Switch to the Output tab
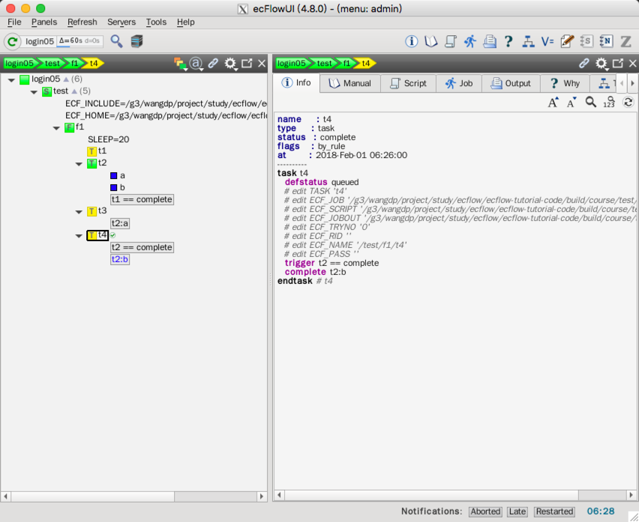The height and width of the screenshot is (522, 639). pyautogui.click(x=511, y=83)
